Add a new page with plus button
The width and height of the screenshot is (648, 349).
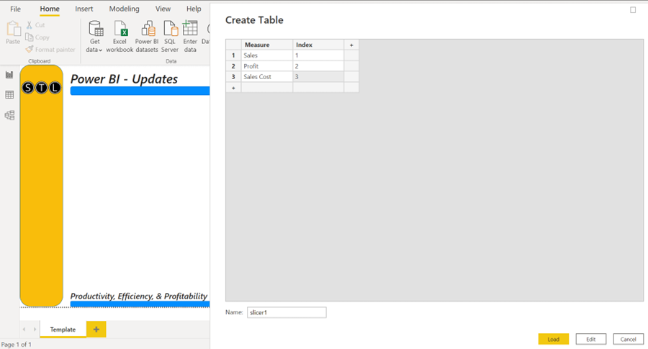click(x=96, y=329)
